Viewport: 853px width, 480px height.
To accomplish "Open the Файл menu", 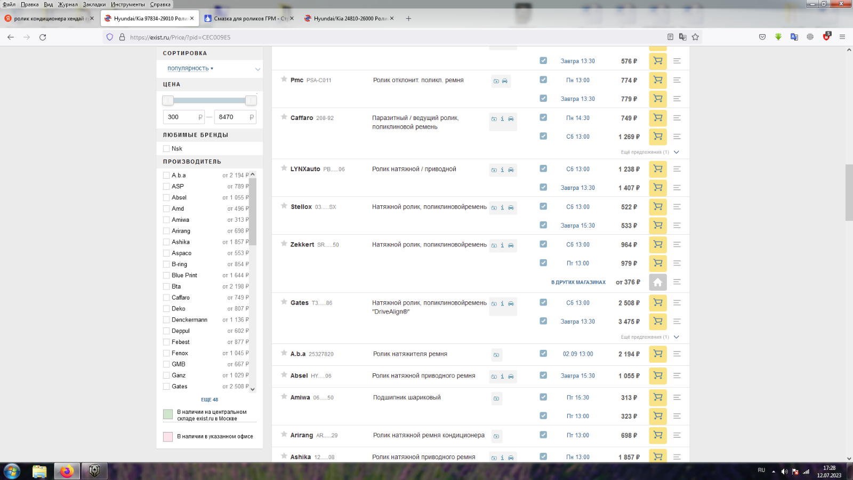I will coord(9,4).
